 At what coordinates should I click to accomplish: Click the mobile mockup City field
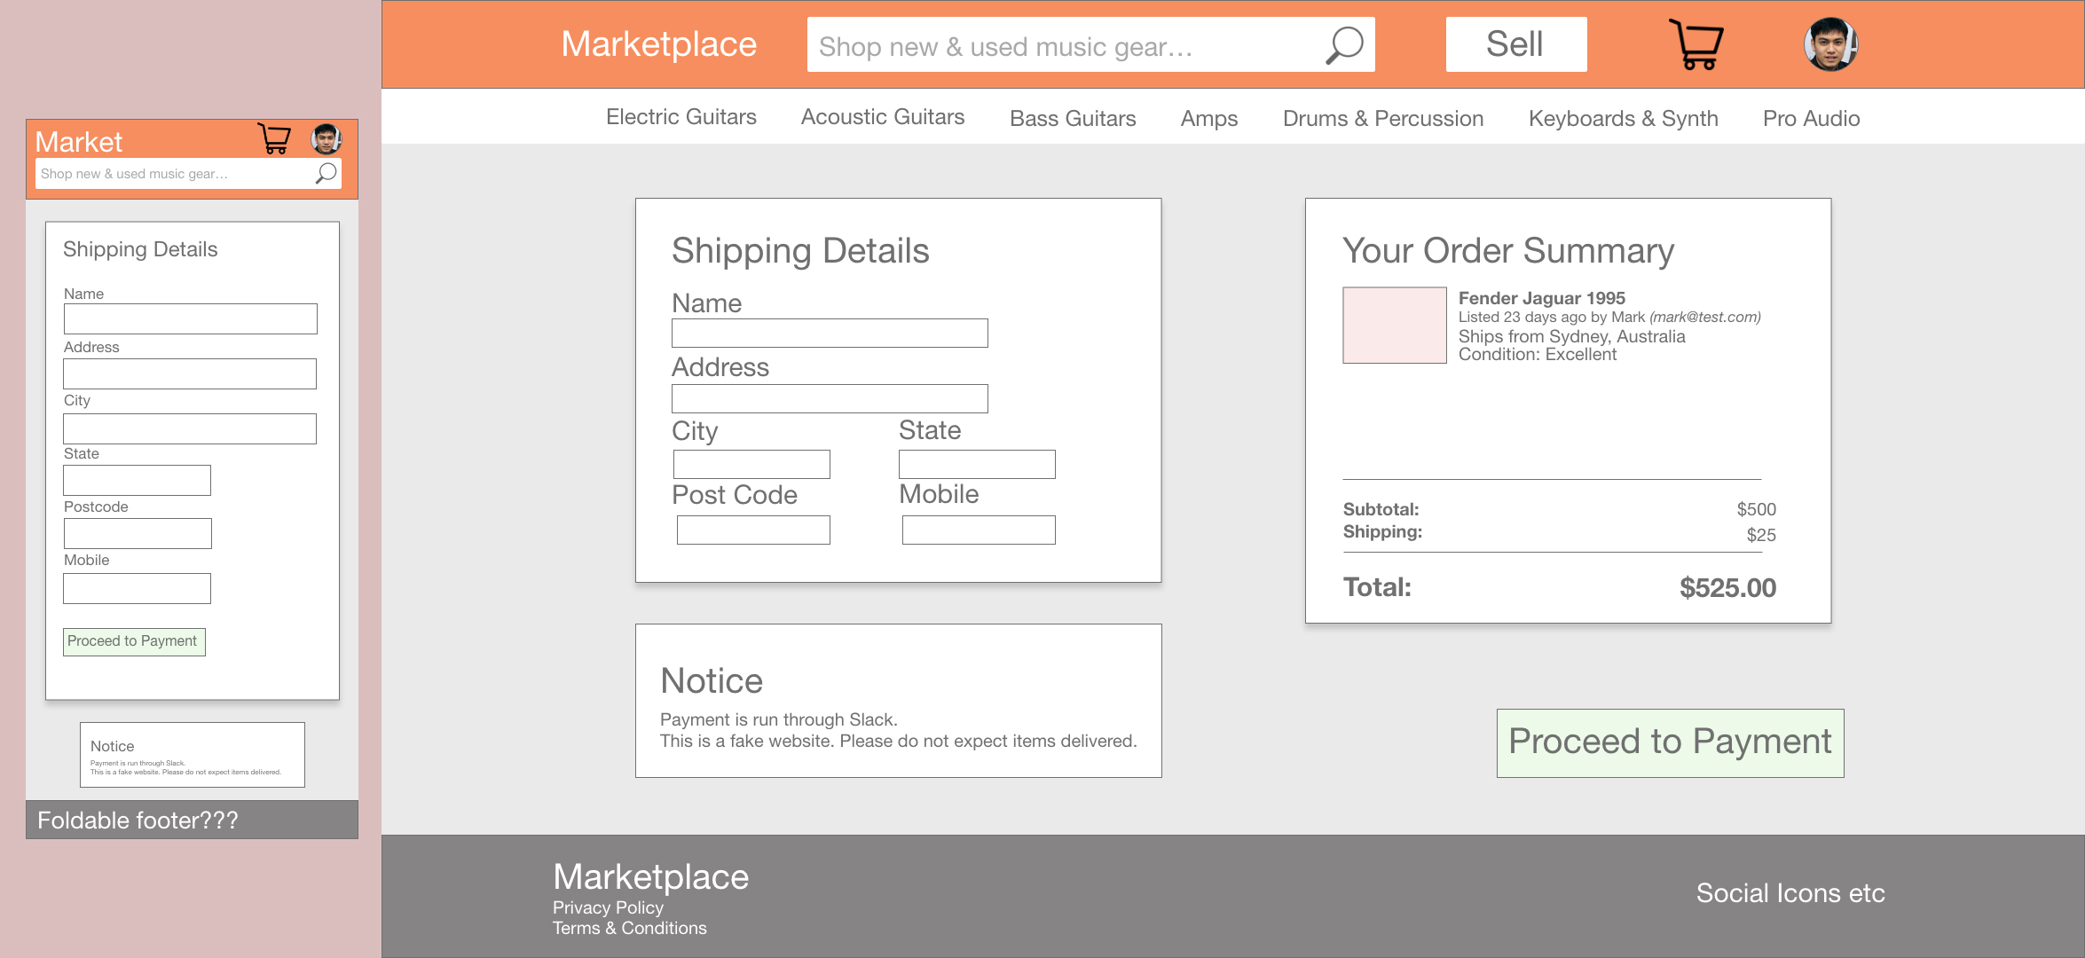point(190,428)
